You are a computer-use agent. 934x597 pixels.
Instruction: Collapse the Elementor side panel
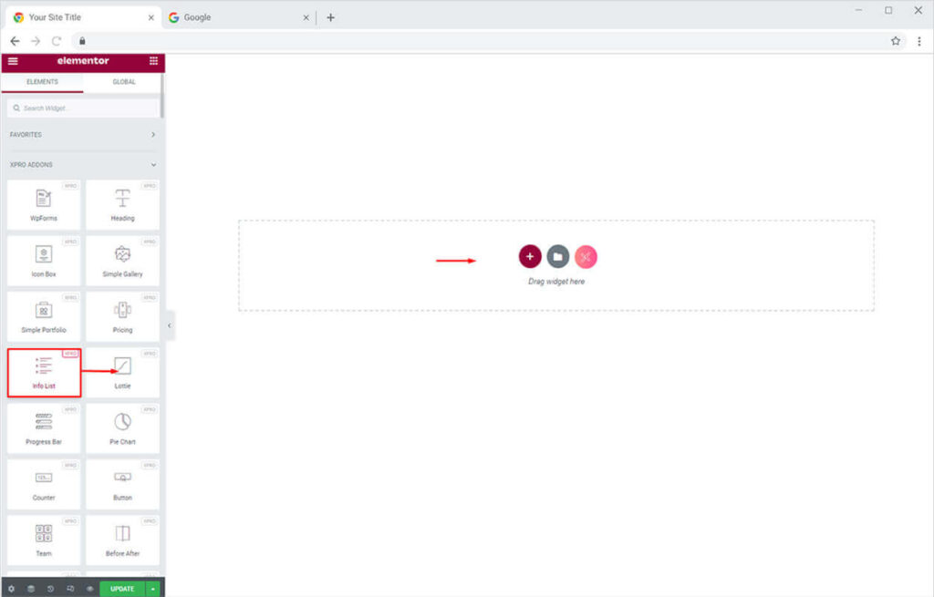tap(170, 325)
